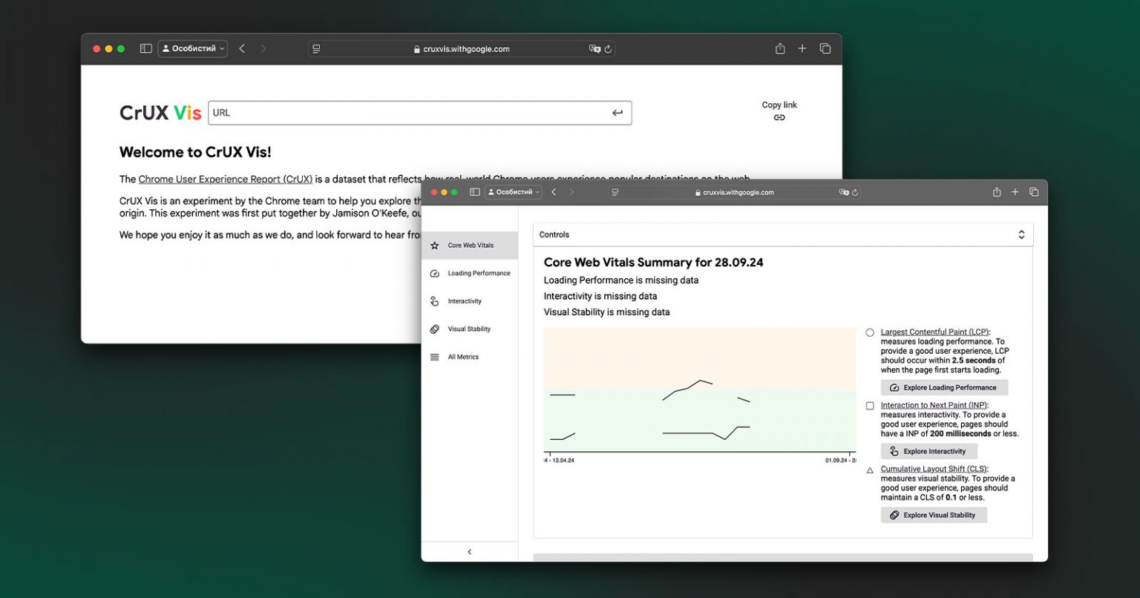Image resolution: width=1140 pixels, height=598 pixels.
Task: Open new tab with plus in back window
Action: click(x=802, y=48)
